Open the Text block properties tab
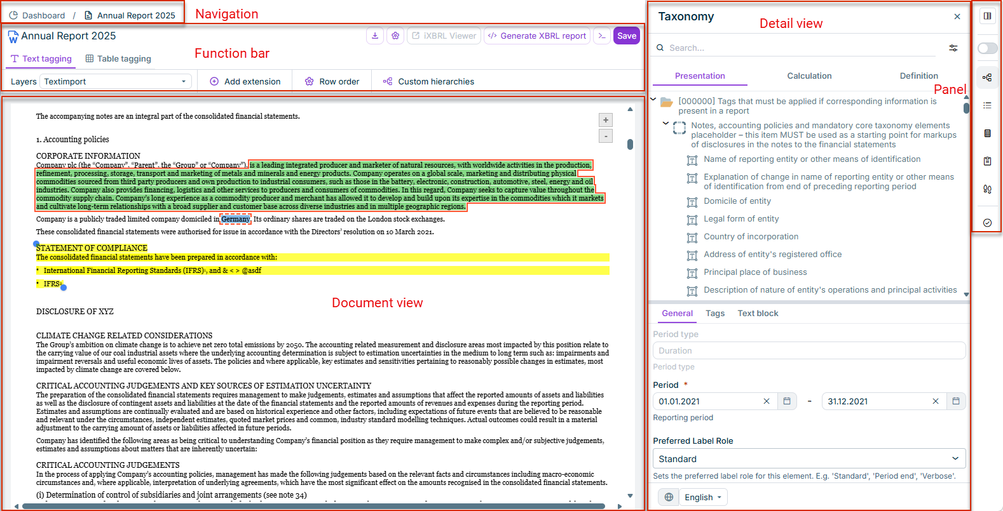This screenshot has height=511, width=1003. coord(758,313)
